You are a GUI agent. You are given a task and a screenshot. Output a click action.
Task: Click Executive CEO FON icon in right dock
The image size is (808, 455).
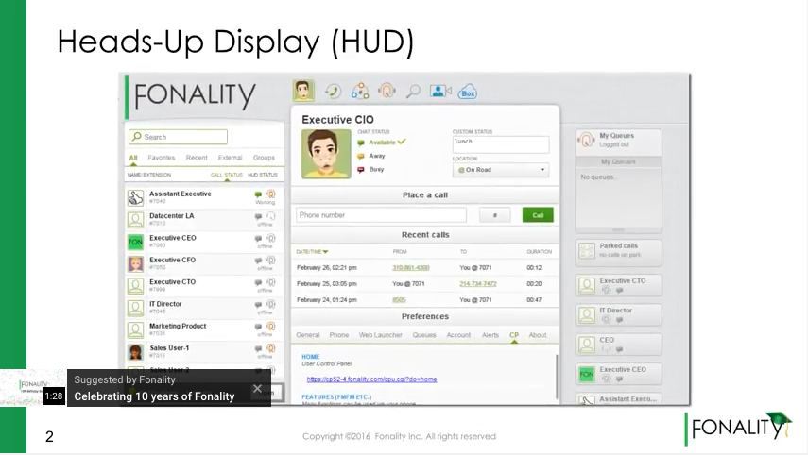pyautogui.click(x=587, y=374)
